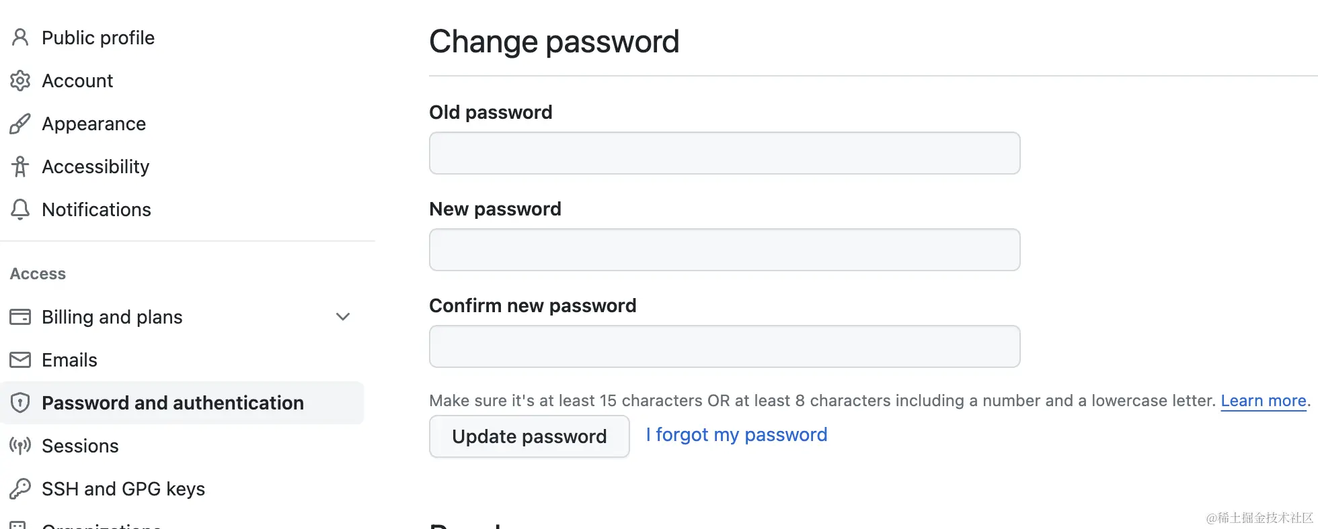Click the shield icon beside Password and authentication

(20, 403)
